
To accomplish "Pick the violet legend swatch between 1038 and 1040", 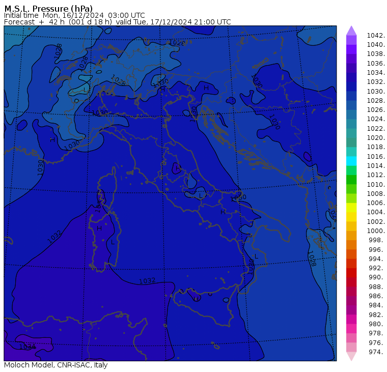I will click(351, 49).
